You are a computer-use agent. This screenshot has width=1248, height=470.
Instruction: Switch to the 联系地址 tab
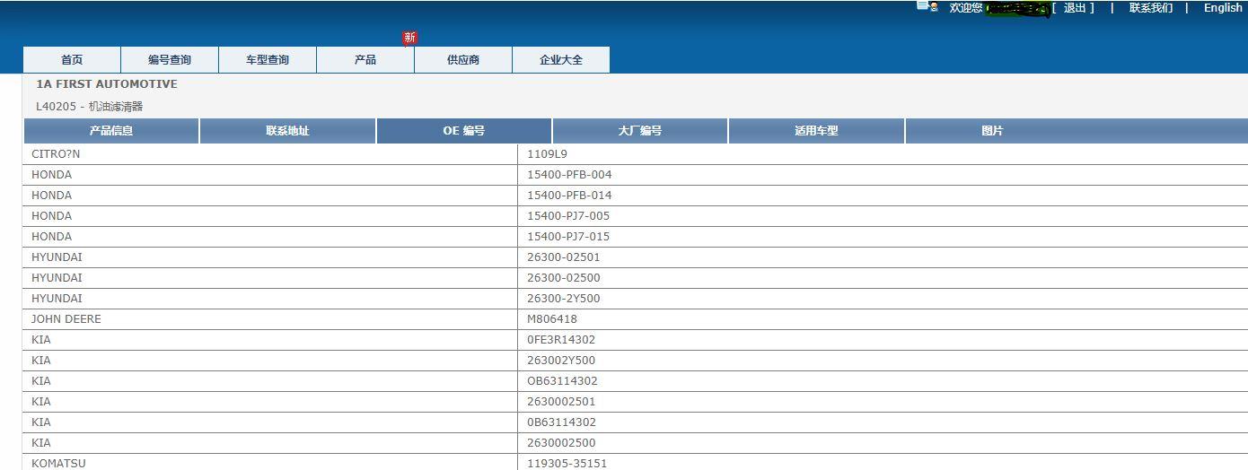click(287, 131)
